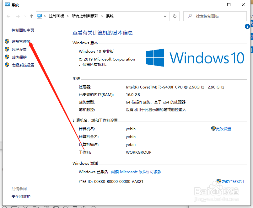Click the shield icon beside 远程设置

[7, 49]
